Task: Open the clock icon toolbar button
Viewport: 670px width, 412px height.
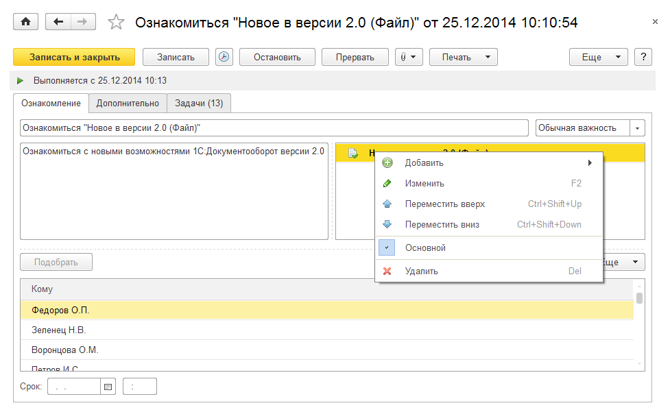Action: 224,57
